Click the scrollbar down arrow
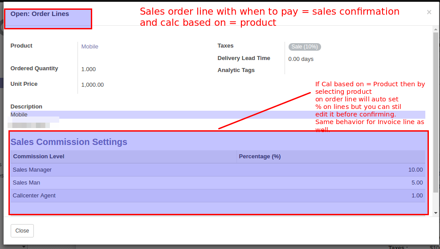 436,213
